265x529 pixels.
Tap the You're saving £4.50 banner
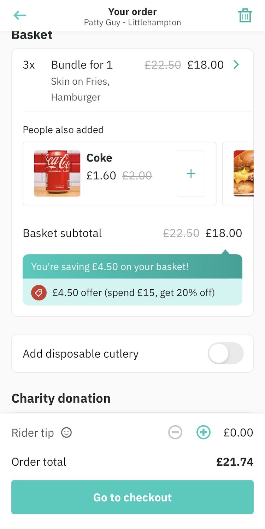[110, 267]
